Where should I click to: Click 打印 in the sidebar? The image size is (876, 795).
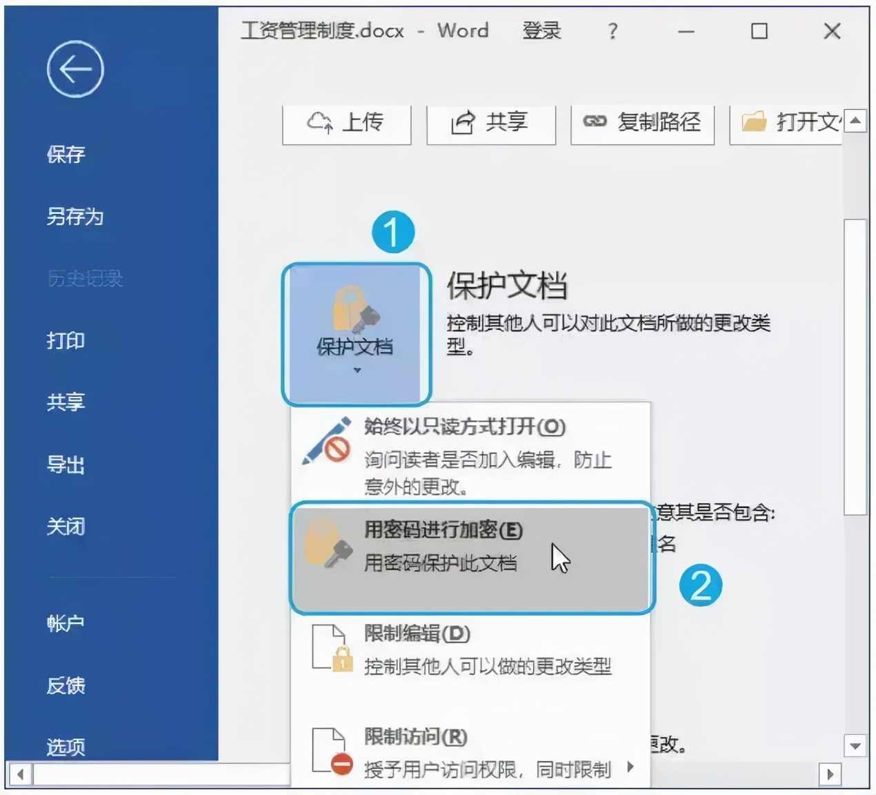click(67, 341)
